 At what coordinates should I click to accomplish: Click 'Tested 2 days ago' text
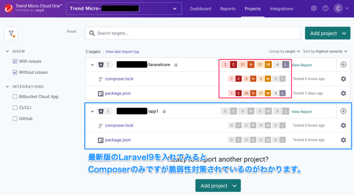pyautogui.click(x=308, y=93)
